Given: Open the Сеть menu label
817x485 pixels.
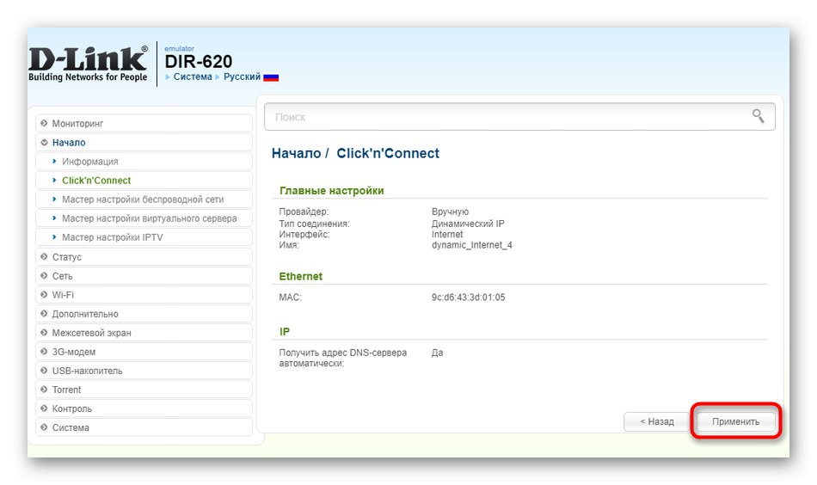Looking at the screenshot, I should [x=62, y=275].
